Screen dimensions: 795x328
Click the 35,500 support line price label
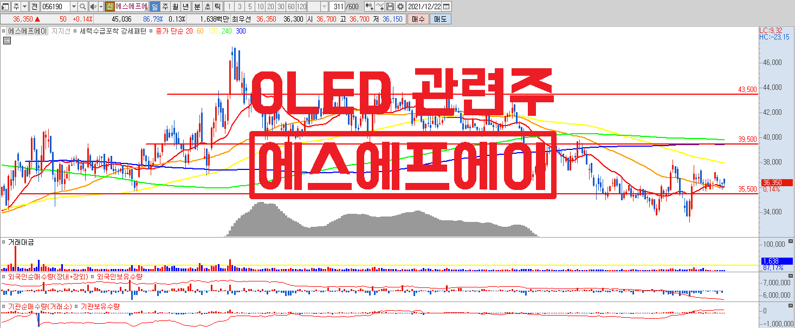point(748,189)
